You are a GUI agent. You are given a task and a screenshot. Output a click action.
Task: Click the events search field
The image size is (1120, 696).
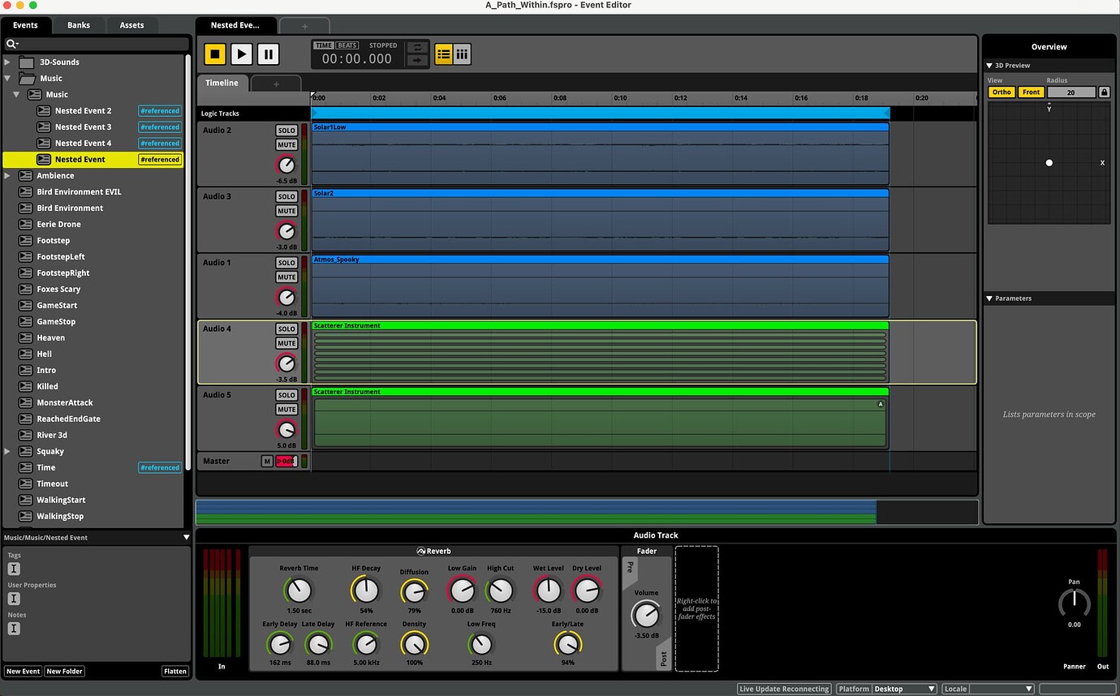click(96, 44)
